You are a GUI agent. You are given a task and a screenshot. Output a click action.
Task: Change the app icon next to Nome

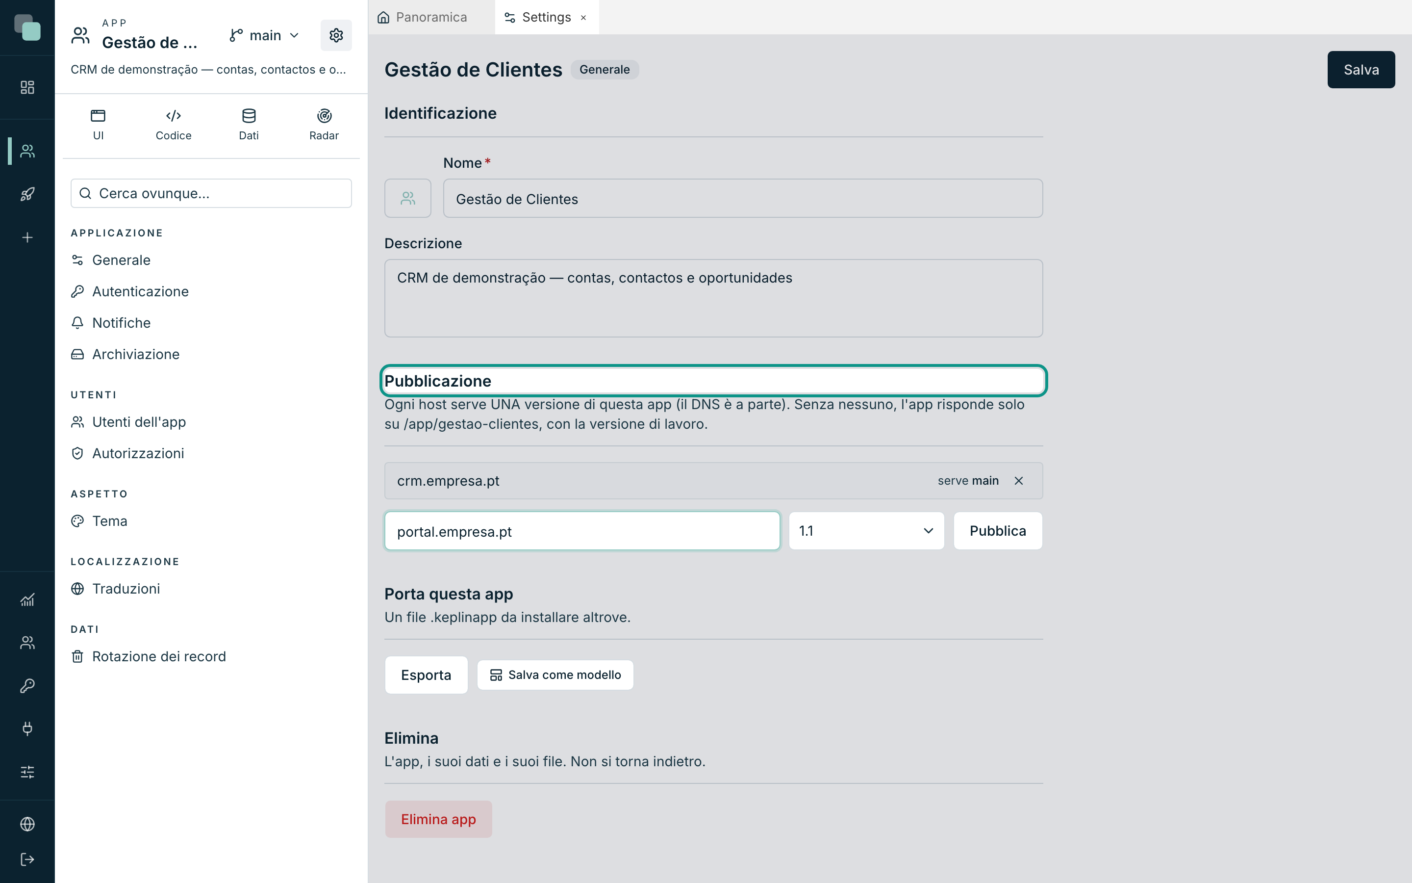tap(408, 199)
